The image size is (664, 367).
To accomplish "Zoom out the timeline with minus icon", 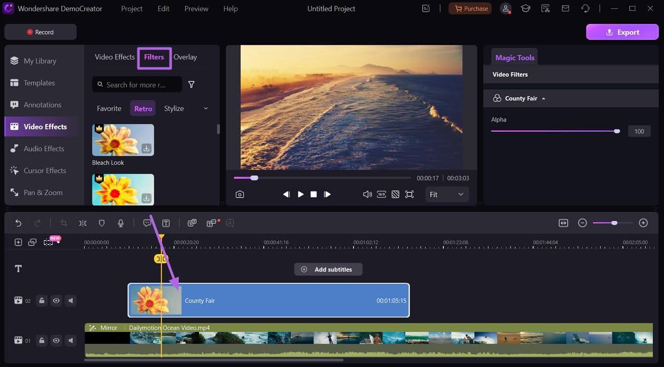I will (582, 223).
